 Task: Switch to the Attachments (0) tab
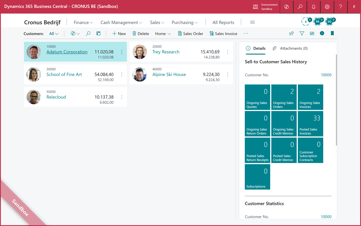(290, 48)
